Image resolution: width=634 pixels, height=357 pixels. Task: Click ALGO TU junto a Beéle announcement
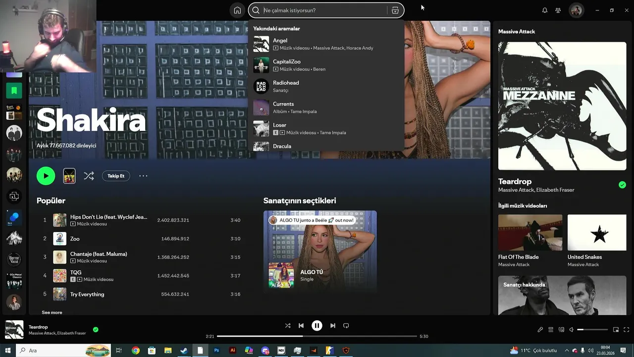pyautogui.click(x=312, y=220)
